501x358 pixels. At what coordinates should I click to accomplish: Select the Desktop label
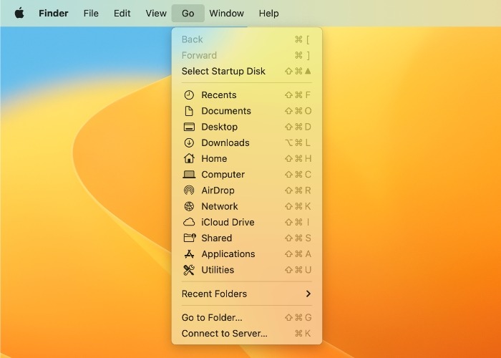(220, 127)
